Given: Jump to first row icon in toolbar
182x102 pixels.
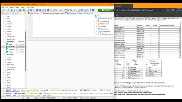Looking at the screenshot, I should [40, 10].
